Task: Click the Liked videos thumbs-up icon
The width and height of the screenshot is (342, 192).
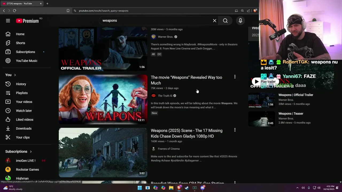Action: tap(8, 119)
